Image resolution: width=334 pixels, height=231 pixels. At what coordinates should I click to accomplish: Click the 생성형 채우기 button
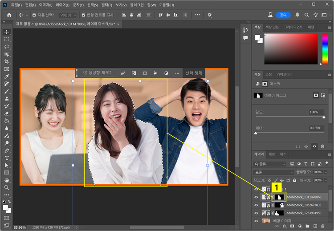click(97, 73)
